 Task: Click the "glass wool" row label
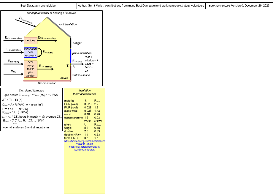71,111
